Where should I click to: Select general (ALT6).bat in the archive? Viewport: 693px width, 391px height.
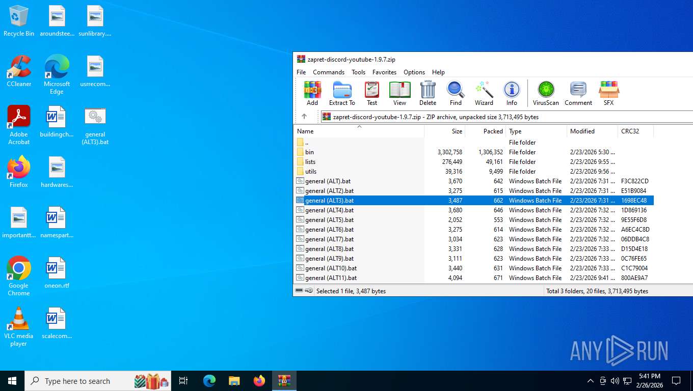(474, 230)
